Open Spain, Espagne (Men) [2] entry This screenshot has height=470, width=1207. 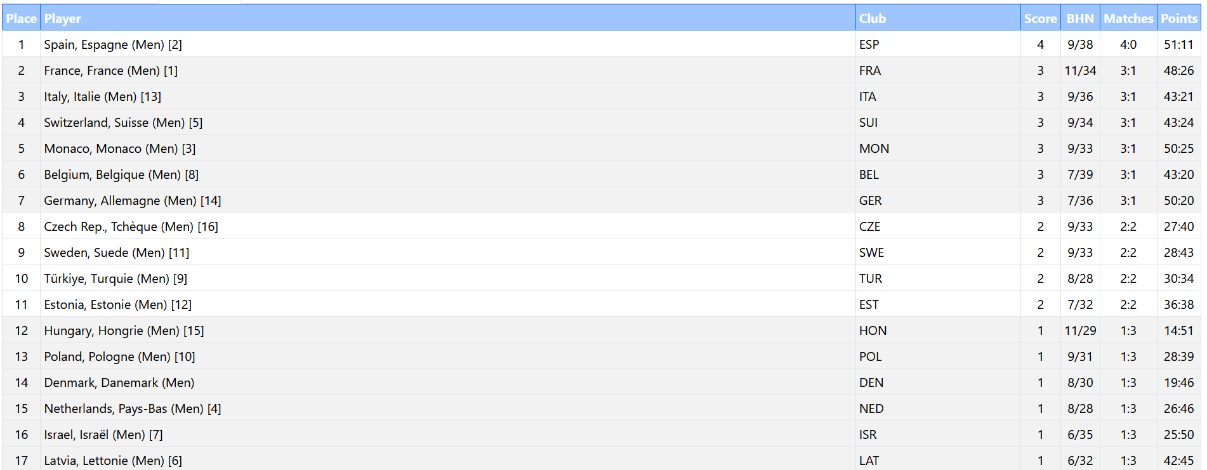pyautogui.click(x=113, y=44)
